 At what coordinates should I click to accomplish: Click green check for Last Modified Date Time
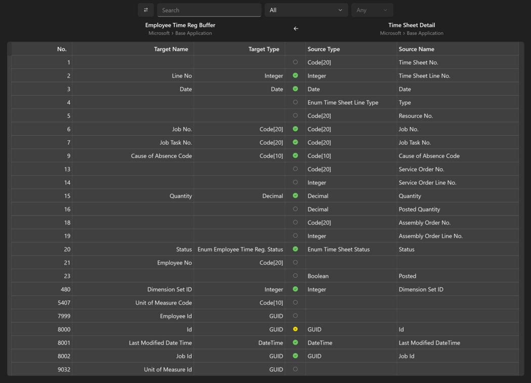pyautogui.click(x=295, y=343)
